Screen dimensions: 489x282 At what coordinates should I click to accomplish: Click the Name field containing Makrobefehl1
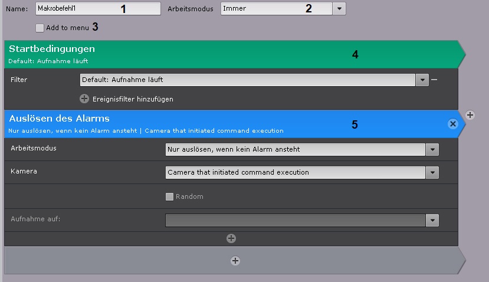point(97,9)
